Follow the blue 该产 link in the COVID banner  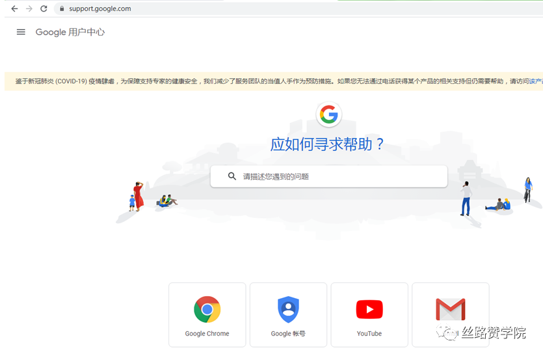click(536, 81)
